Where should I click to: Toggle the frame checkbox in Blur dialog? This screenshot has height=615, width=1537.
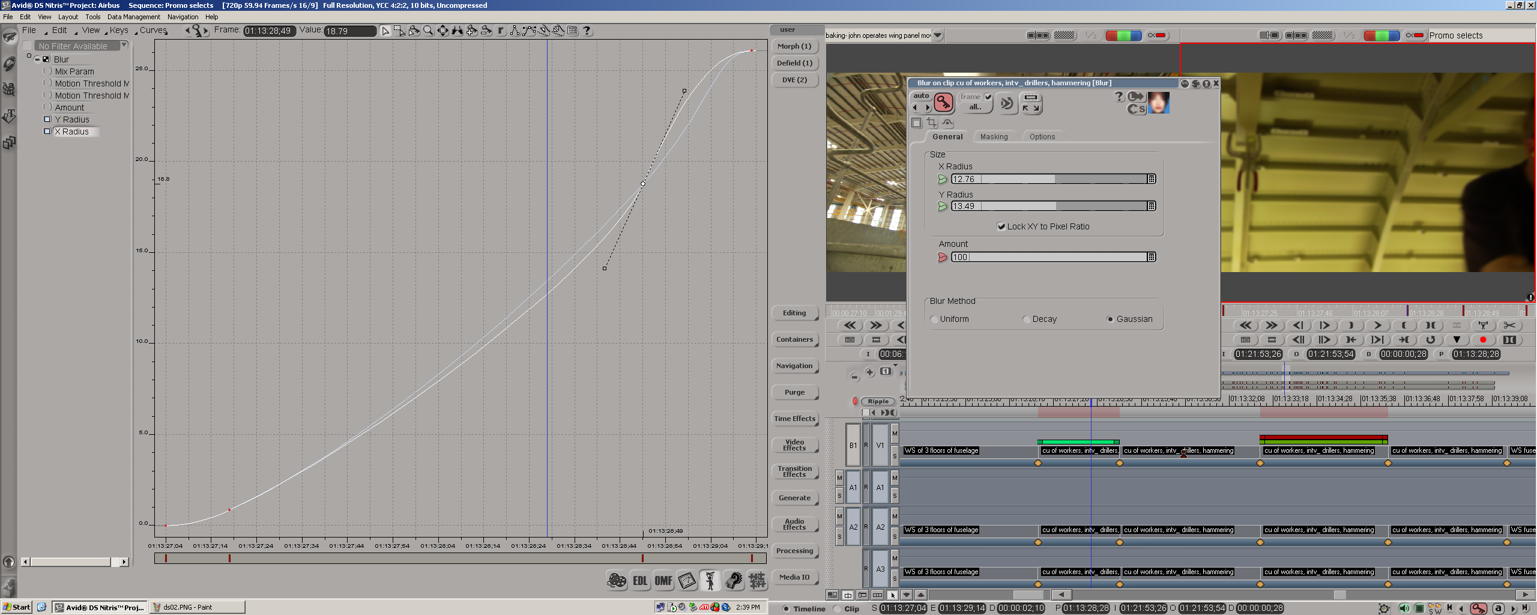tap(988, 97)
